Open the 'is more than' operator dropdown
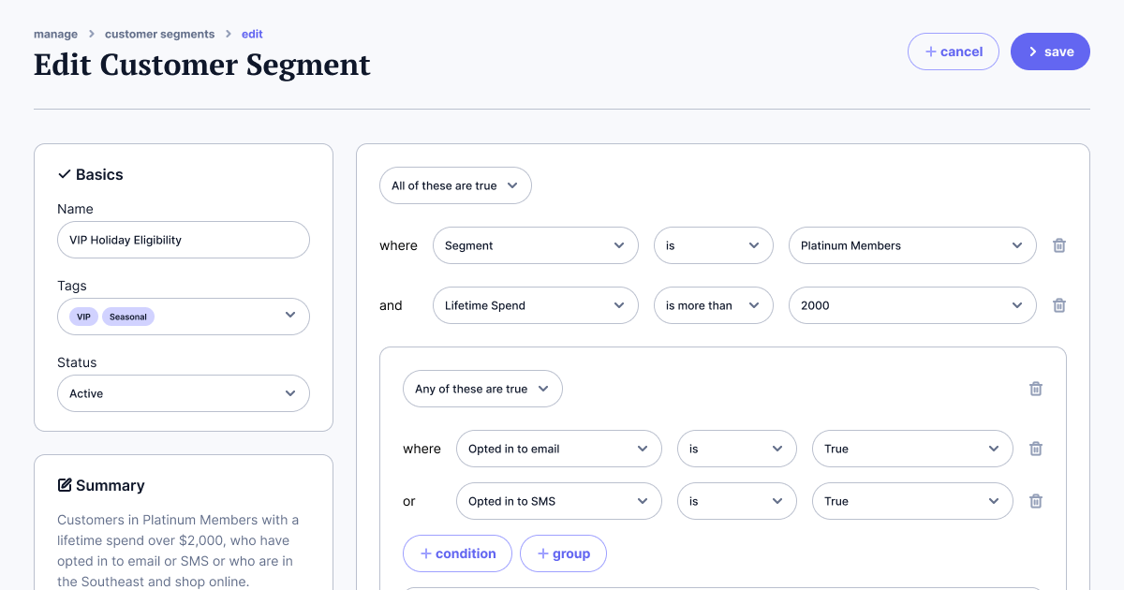 point(714,305)
